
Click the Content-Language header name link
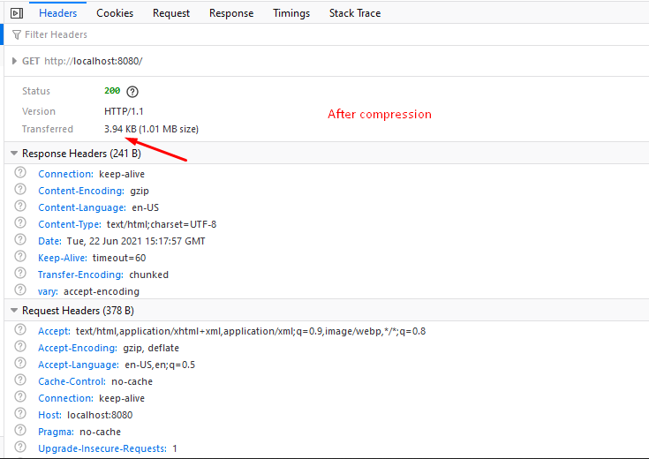82,207
